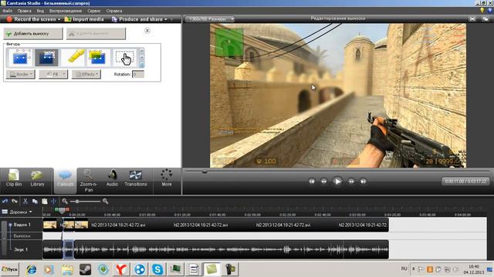Select the first blue rectangle callout shape
Image resolution: width=494 pixels, height=277 pixels.
[21, 58]
